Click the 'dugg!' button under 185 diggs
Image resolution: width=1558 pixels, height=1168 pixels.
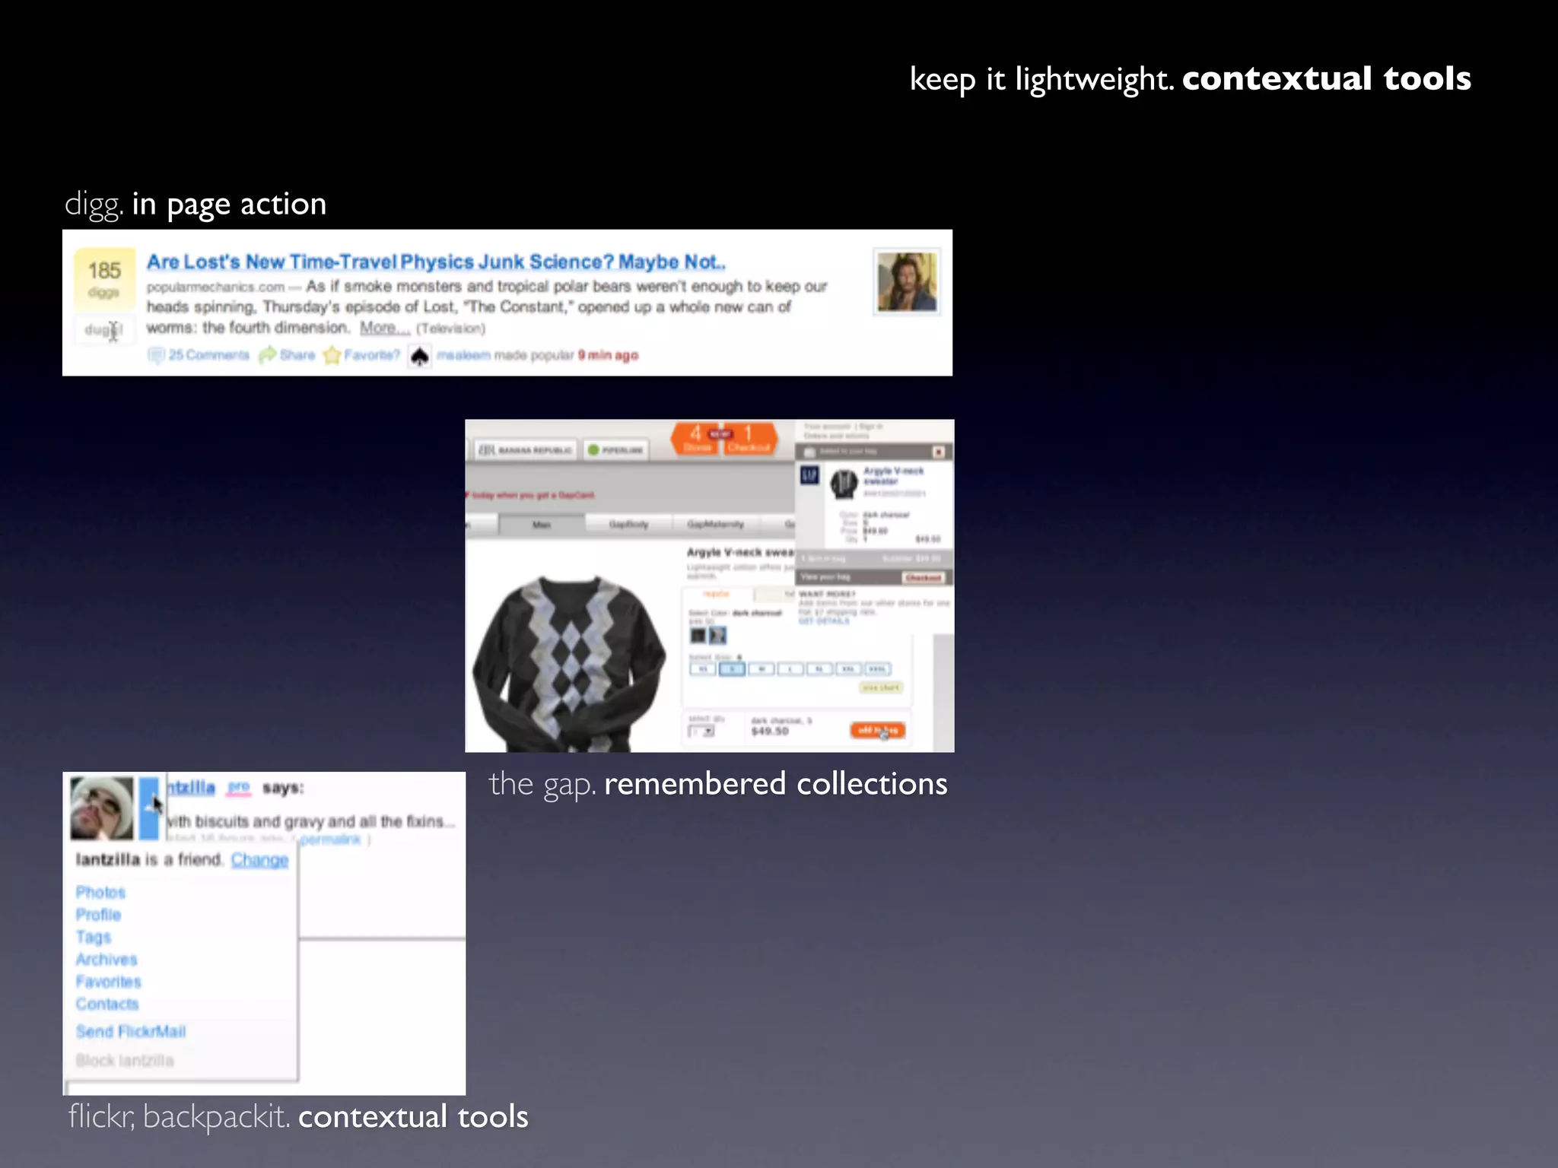point(104,329)
